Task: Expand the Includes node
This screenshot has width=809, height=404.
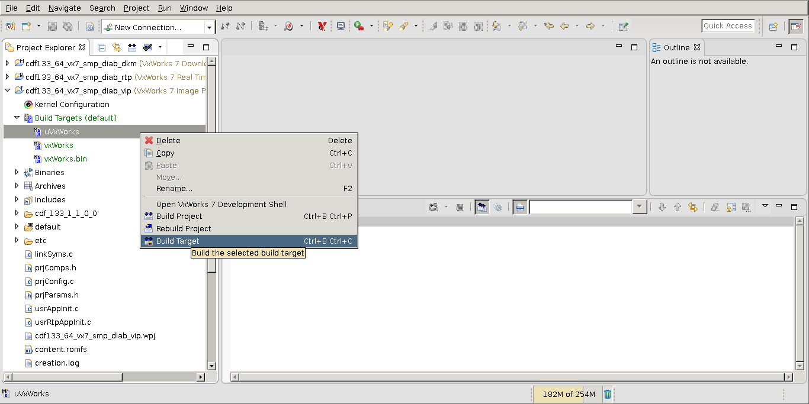Action: pyautogui.click(x=17, y=199)
